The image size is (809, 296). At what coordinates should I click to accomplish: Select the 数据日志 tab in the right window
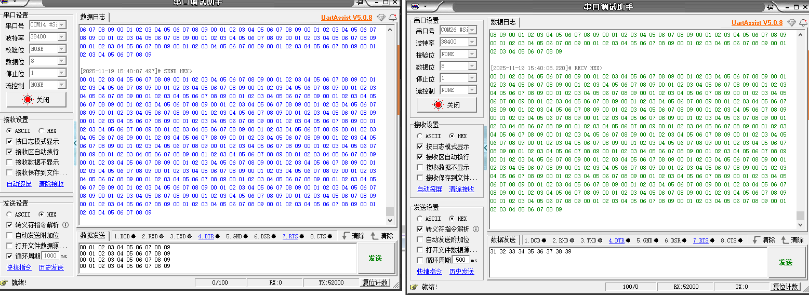pyautogui.click(x=503, y=22)
